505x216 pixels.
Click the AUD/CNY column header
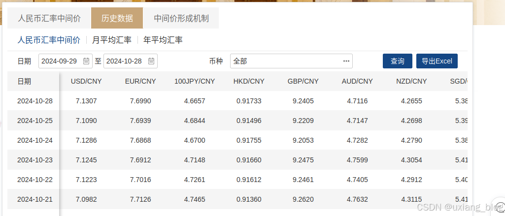(x=357, y=81)
